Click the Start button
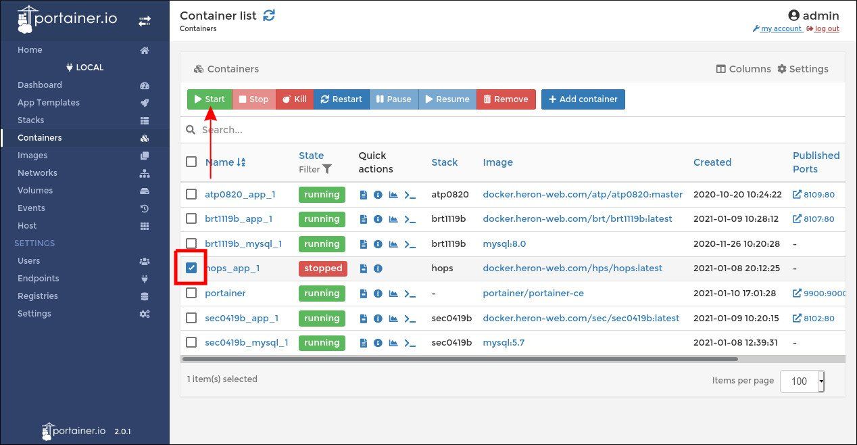The width and height of the screenshot is (857, 445). tap(210, 99)
